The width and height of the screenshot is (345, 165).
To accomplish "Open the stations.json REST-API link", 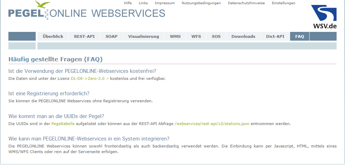I will pyautogui.click(x=212, y=124).
